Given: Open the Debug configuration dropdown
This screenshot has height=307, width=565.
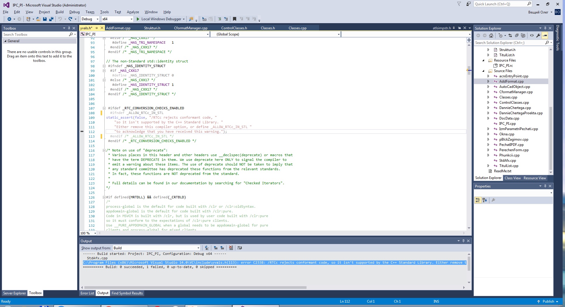Looking at the screenshot, I should [90, 19].
